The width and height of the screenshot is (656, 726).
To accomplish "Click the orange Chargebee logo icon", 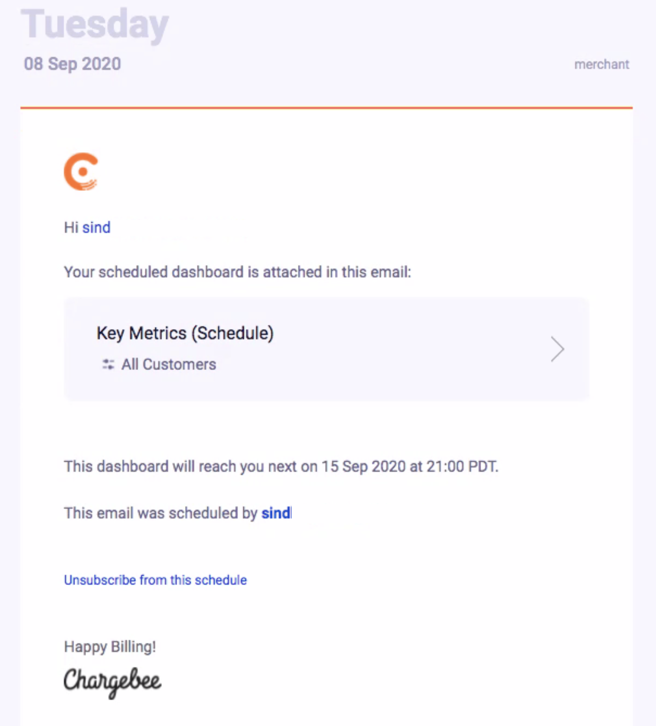I will click(81, 172).
